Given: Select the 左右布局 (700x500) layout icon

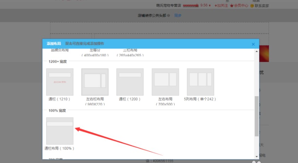Looking at the screenshot, I should [165, 82].
